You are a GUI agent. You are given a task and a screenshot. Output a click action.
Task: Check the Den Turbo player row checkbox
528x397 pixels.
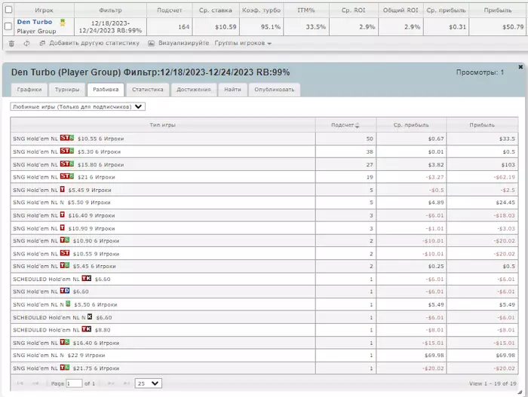[8, 26]
